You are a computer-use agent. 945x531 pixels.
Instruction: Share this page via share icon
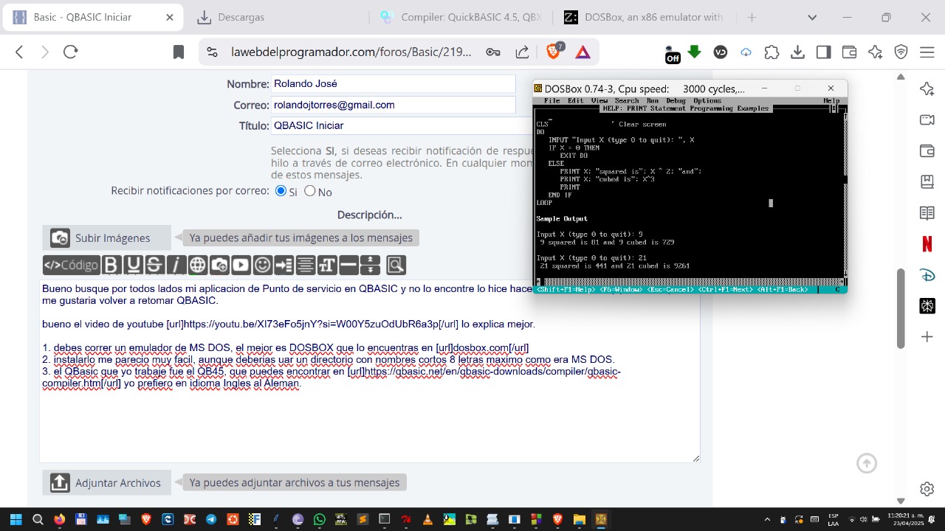click(522, 52)
